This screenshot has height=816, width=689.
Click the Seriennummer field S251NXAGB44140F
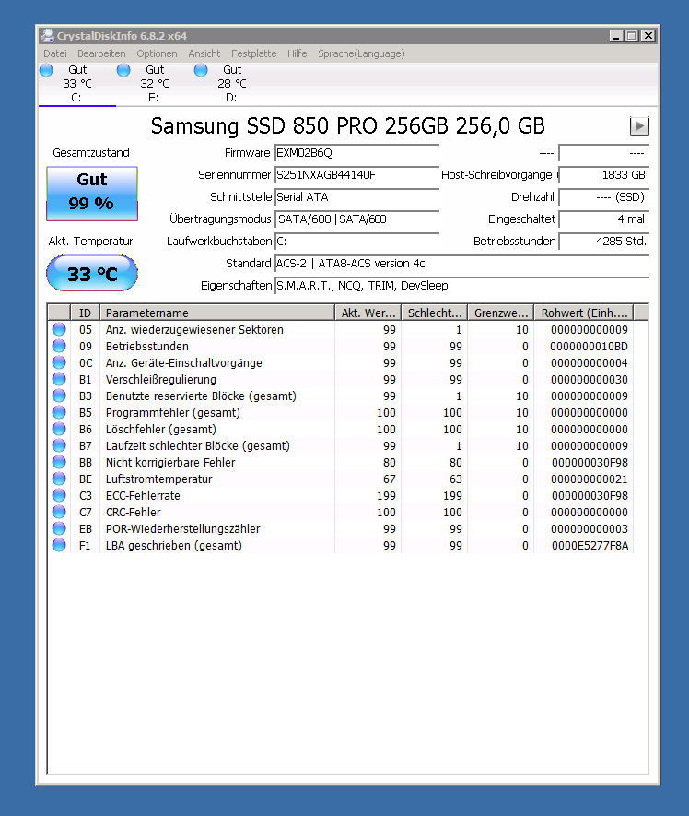click(x=356, y=175)
